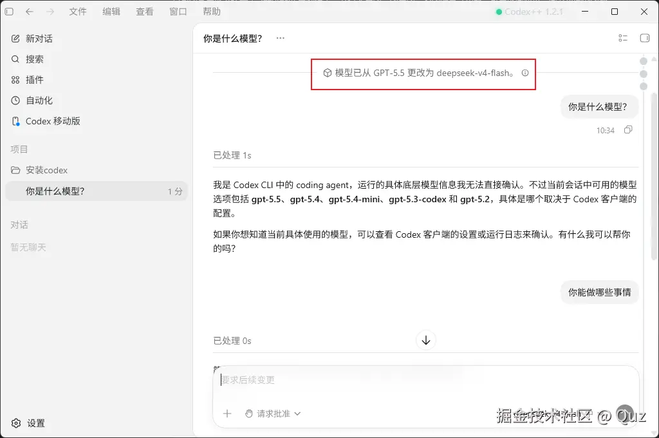Screen dimensions: 659x438
Task: Click the 1 分 time label in the sidebar
Action: 175,191
